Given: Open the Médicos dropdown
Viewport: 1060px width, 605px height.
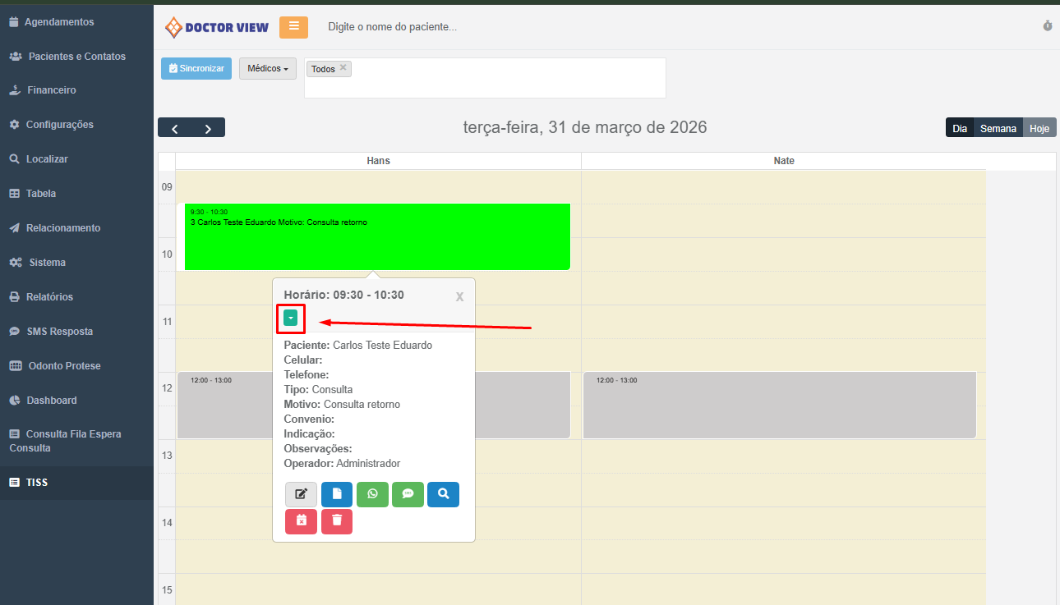Looking at the screenshot, I should pyautogui.click(x=267, y=69).
